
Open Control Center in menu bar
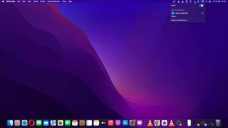click(x=210, y=1)
